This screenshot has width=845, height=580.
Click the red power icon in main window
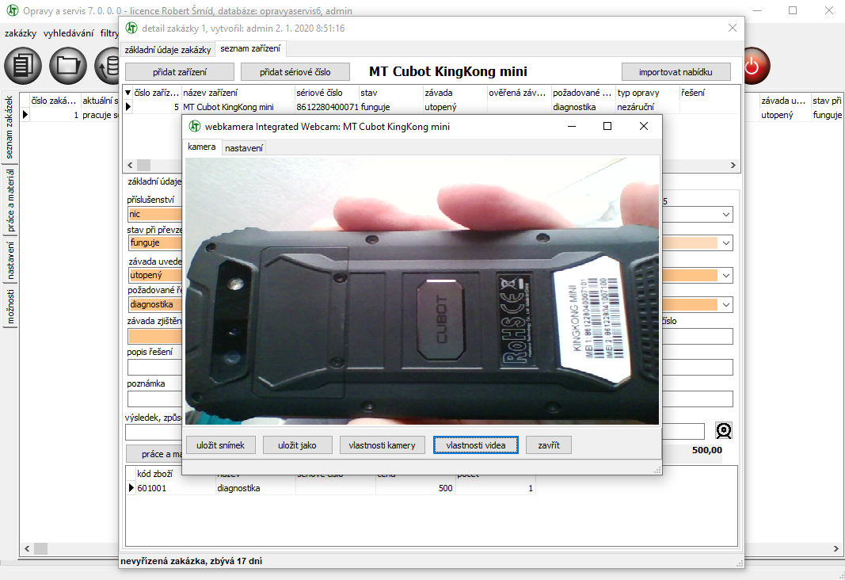coord(756,66)
